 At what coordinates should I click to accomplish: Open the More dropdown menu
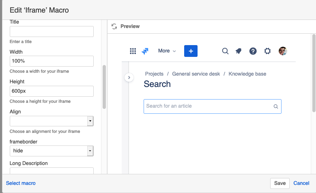coord(167,51)
